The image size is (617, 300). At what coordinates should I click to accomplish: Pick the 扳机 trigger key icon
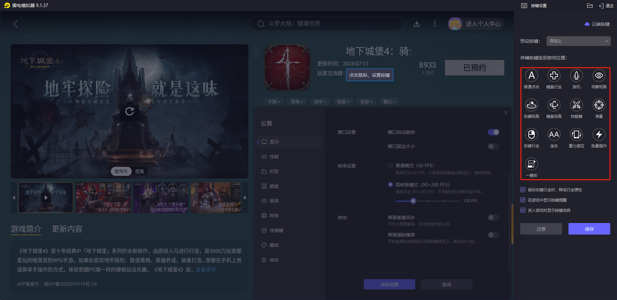pyautogui.click(x=577, y=76)
